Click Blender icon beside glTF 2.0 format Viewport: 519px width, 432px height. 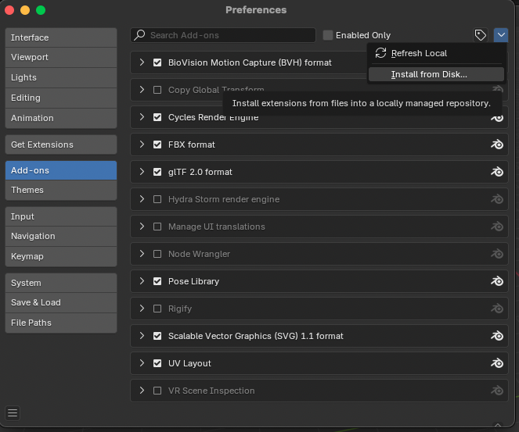click(496, 172)
